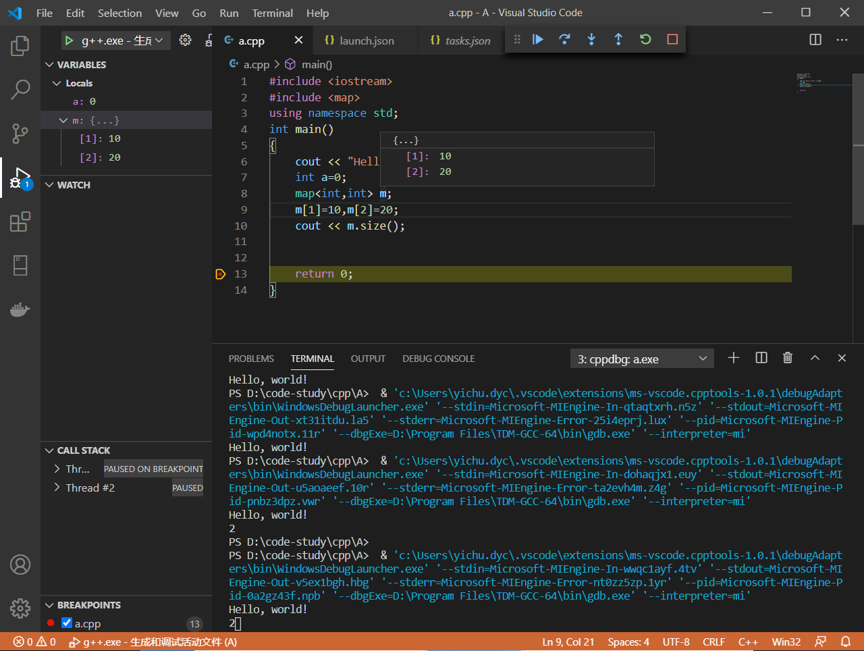Stop the debugger with red square
Screen dimensions: 864x651
(x=672, y=40)
